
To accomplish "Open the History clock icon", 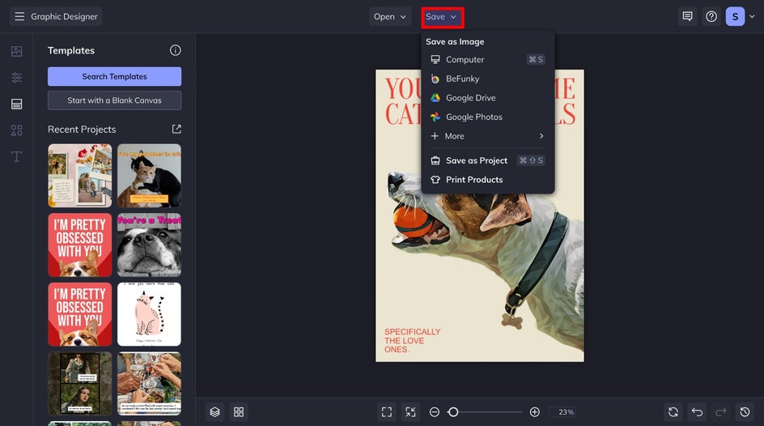I will pos(745,412).
